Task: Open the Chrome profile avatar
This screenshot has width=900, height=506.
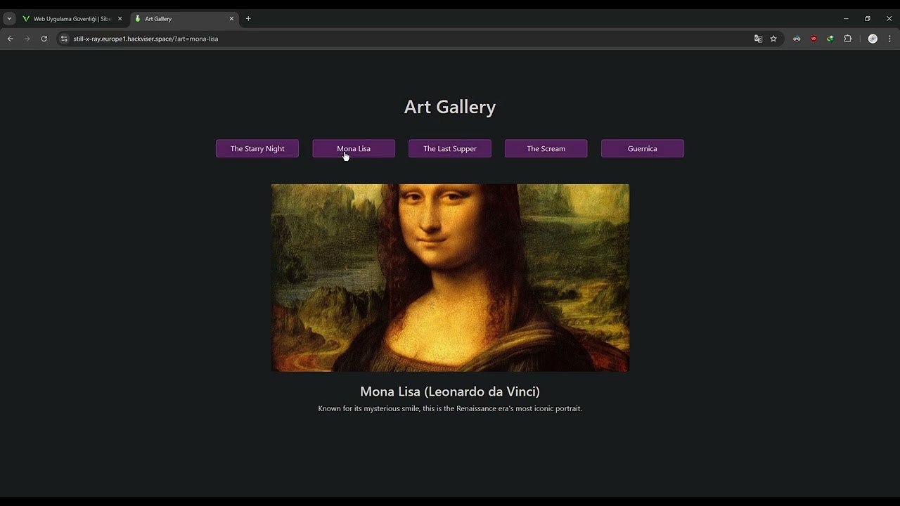Action: (x=873, y=39)
